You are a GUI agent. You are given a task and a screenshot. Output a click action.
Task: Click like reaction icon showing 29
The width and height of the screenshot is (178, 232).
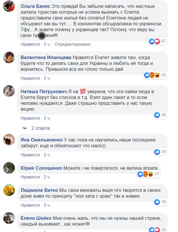[x=157, y=152]
